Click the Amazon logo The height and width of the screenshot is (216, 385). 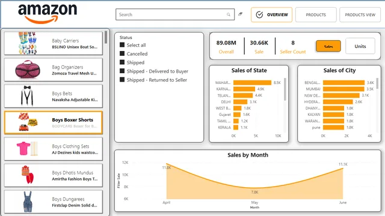point(48,13)
